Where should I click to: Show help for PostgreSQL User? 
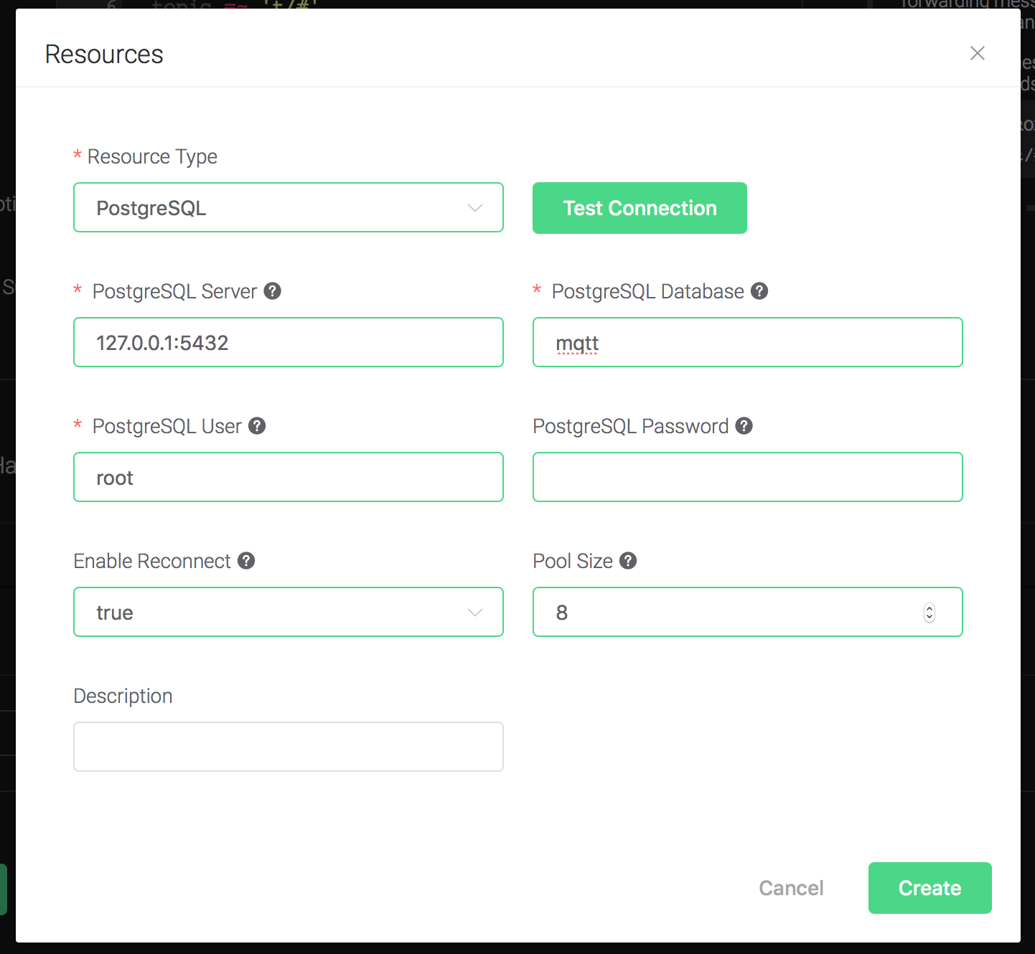point(257,426)
